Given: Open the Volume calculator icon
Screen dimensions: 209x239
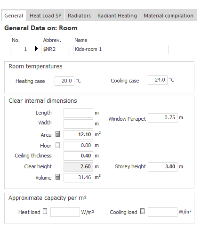Looking at the screenshot, I should 57,177.
